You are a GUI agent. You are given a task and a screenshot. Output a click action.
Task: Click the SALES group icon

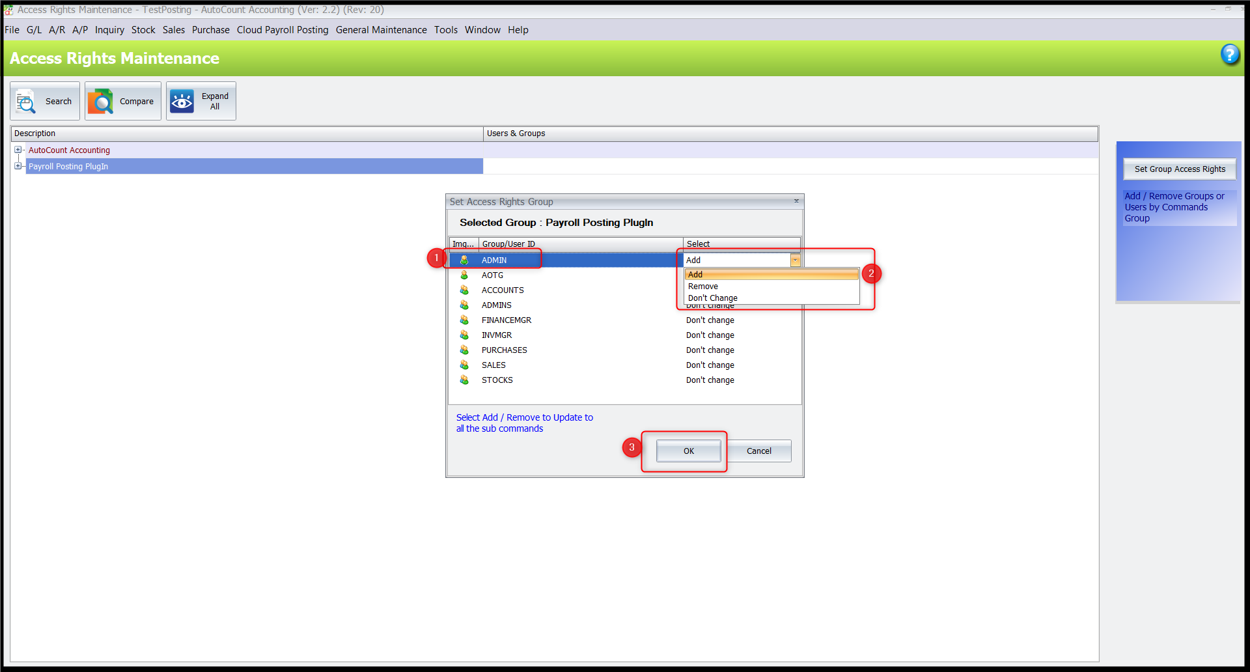464,365
